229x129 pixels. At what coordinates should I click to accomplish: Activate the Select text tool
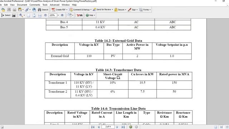pyautogui.click(x=6, y=15)
